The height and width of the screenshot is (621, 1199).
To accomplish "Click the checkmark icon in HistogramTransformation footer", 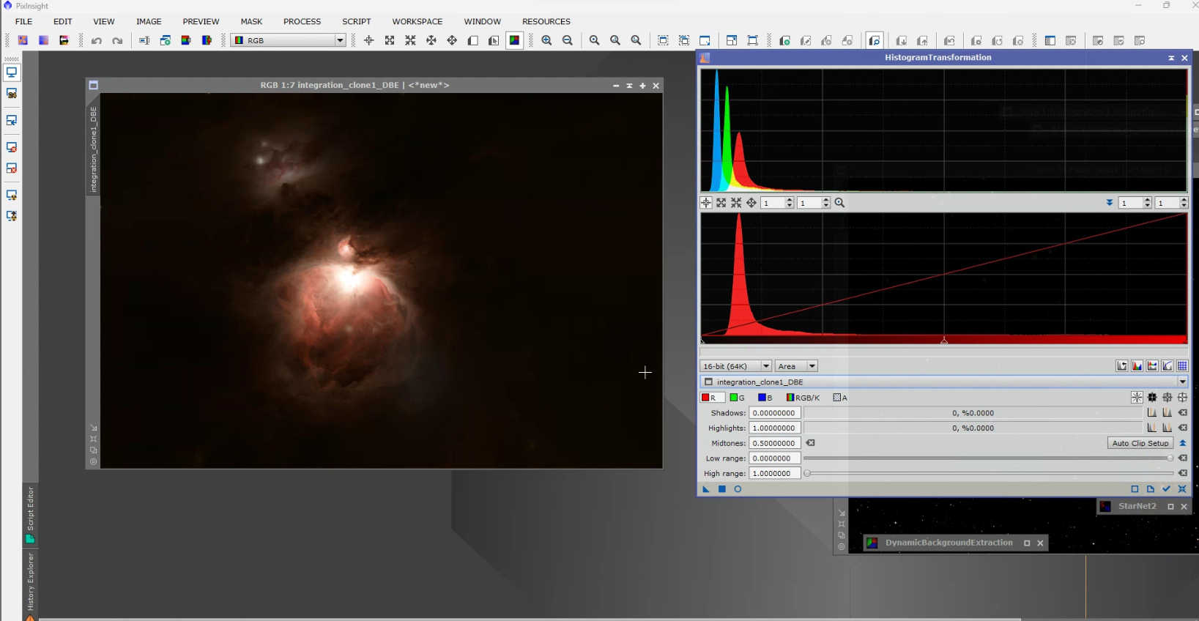I will coord(1166,489).
